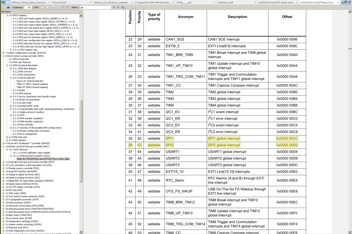Collapse 8.3 DMA functional description node
The height and width of the screenshot is (234, 352).
(7, 65)
